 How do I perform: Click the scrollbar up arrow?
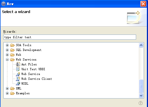[141, 45]
